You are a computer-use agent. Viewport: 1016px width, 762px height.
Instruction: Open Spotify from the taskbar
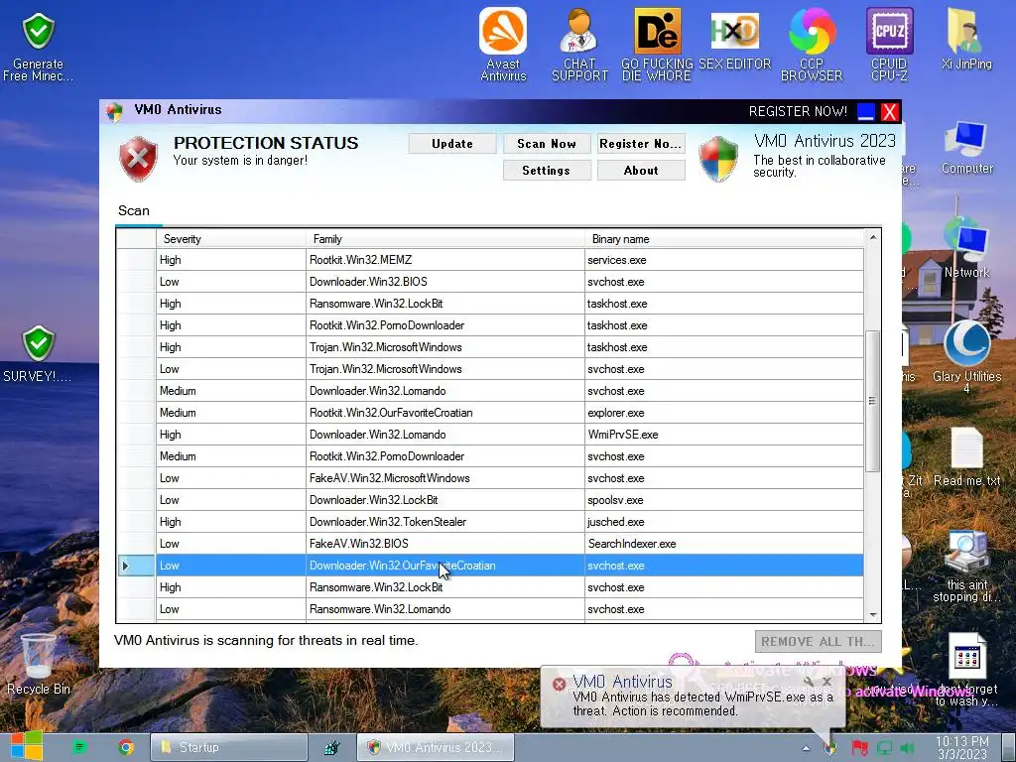tap(79, 747)
